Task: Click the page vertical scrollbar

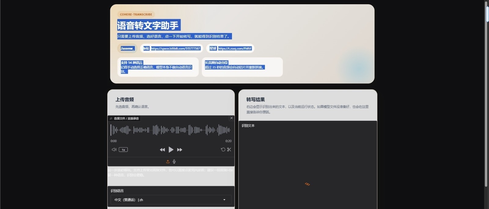Action: coord(486,92)
